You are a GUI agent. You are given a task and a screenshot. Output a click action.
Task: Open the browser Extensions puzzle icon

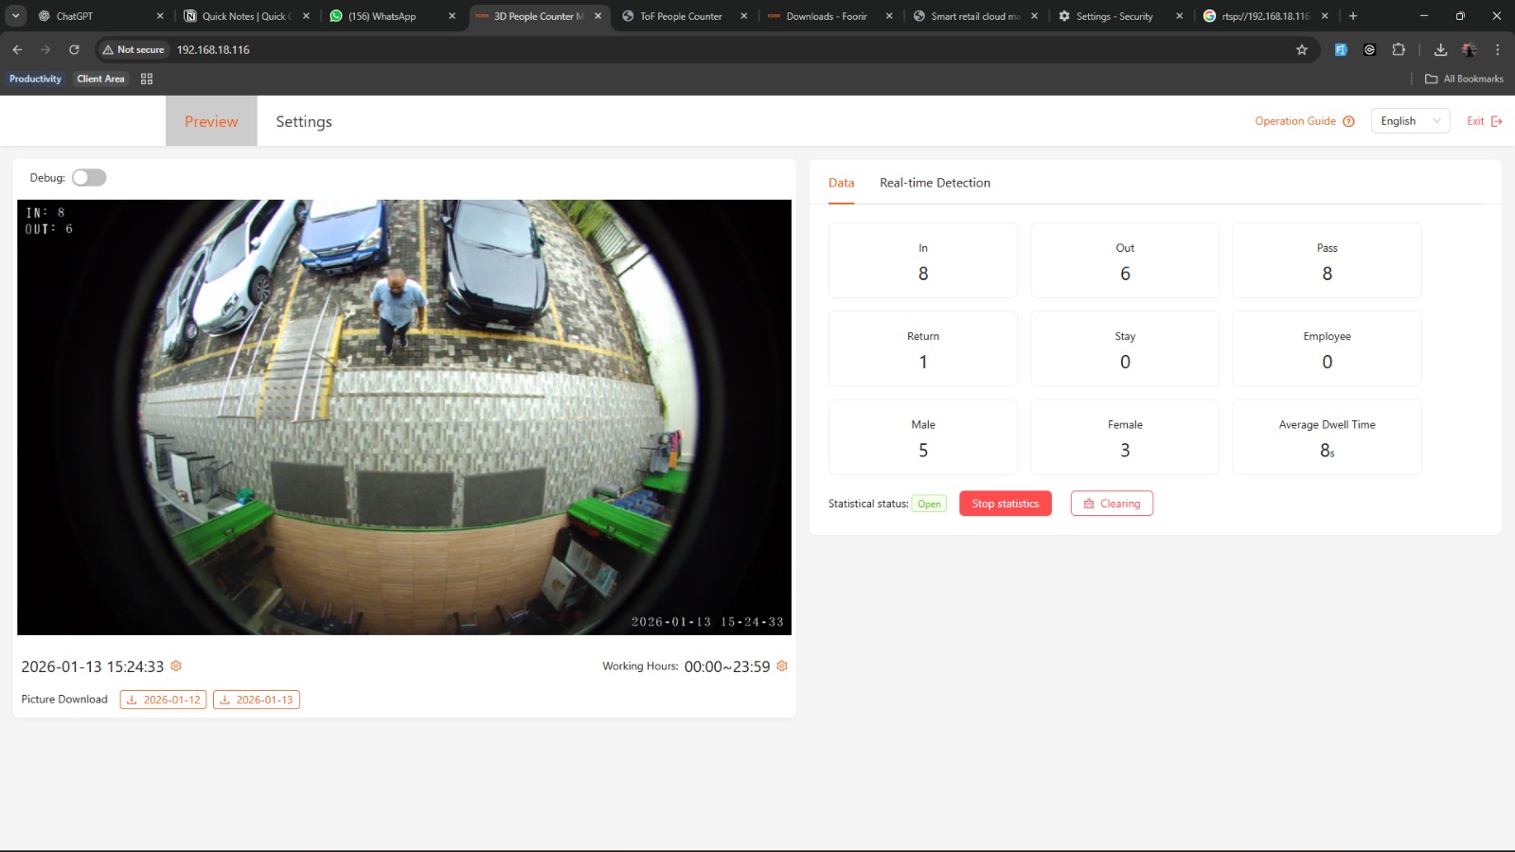1399,49
